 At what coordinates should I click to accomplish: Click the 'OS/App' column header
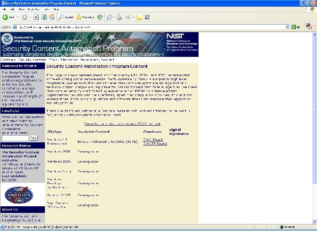54,132
